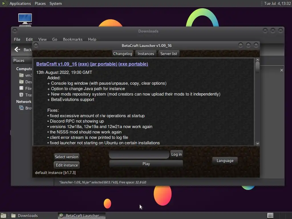
Task: Open the Applications menu
Action: click(20, 3)
